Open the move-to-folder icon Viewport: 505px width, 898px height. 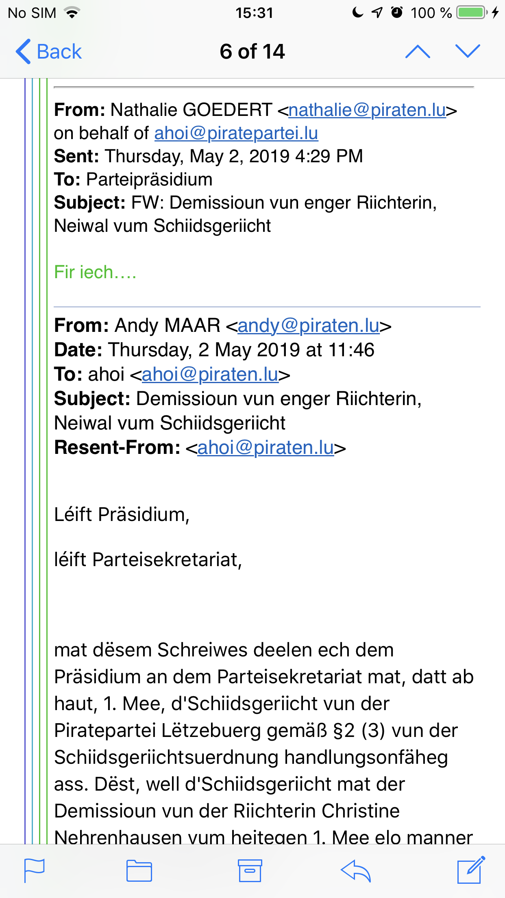139,871
